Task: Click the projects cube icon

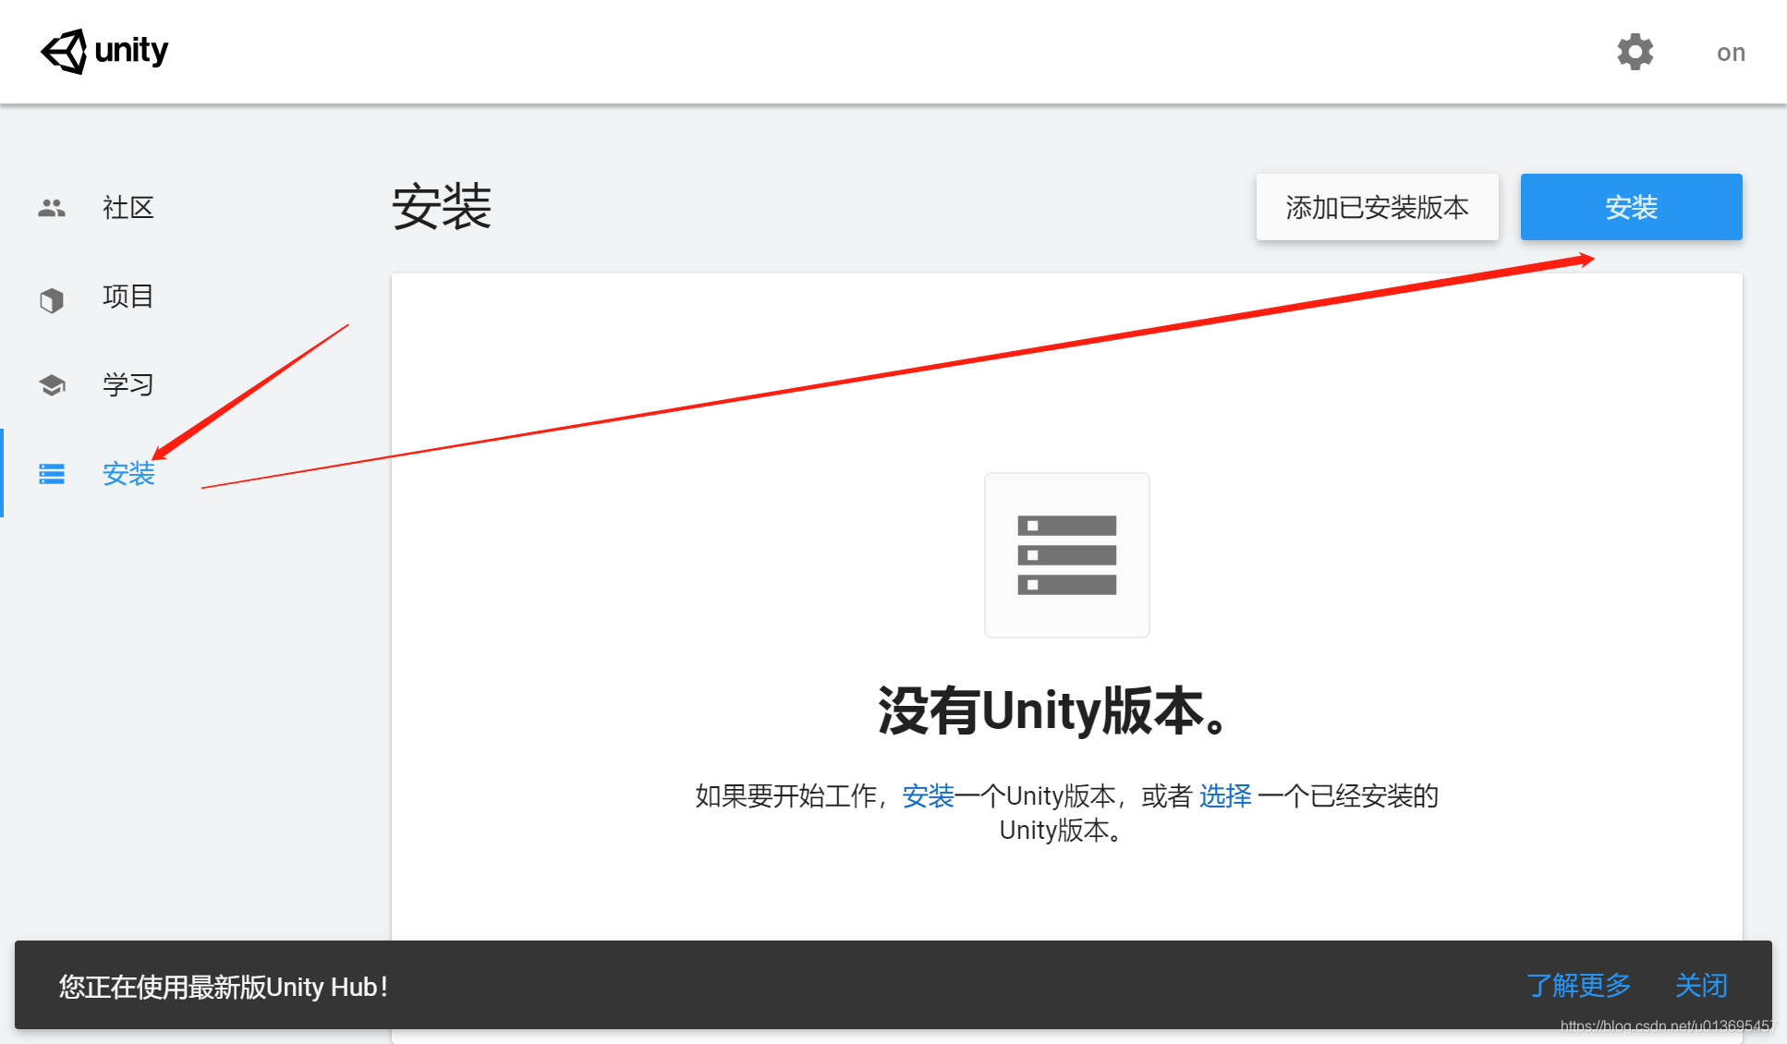Action: tap(52, 299)
